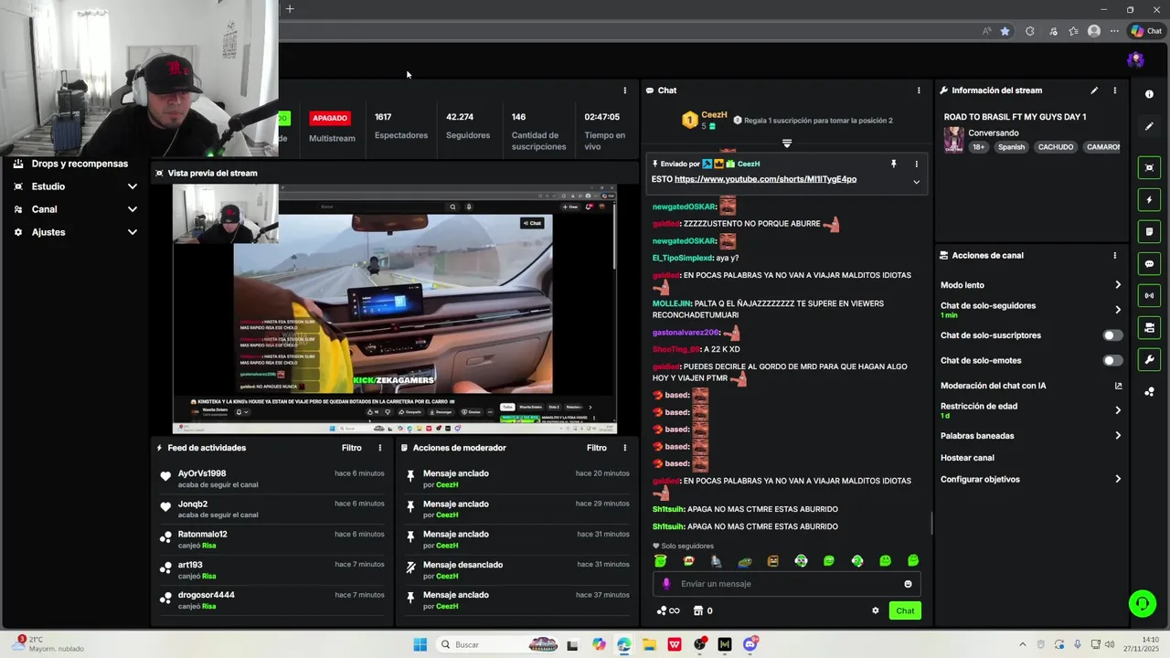Click the stream preview video thumbnail
Screen dimensions: 1170x658
tap(395, 309)
